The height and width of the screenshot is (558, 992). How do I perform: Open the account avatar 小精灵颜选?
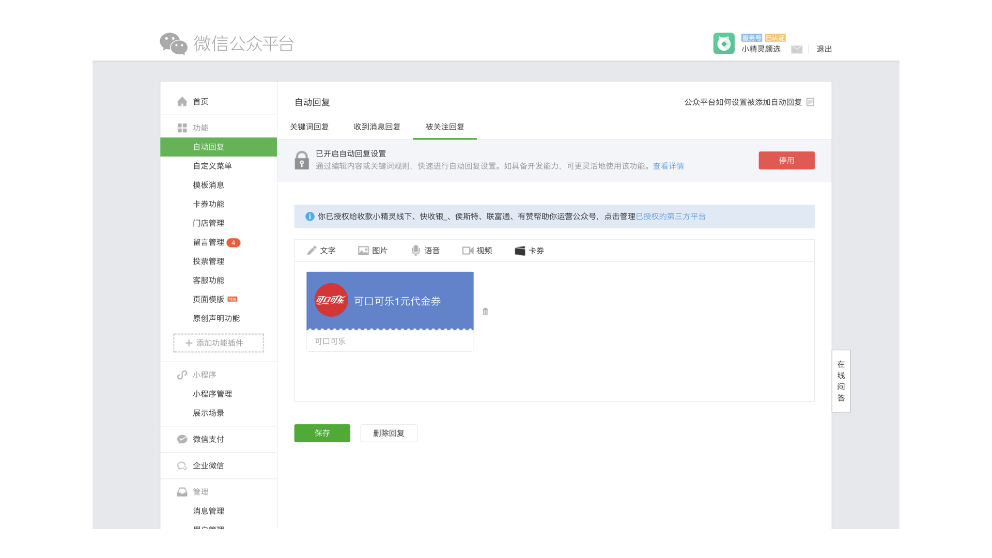(x=724, y=43)
